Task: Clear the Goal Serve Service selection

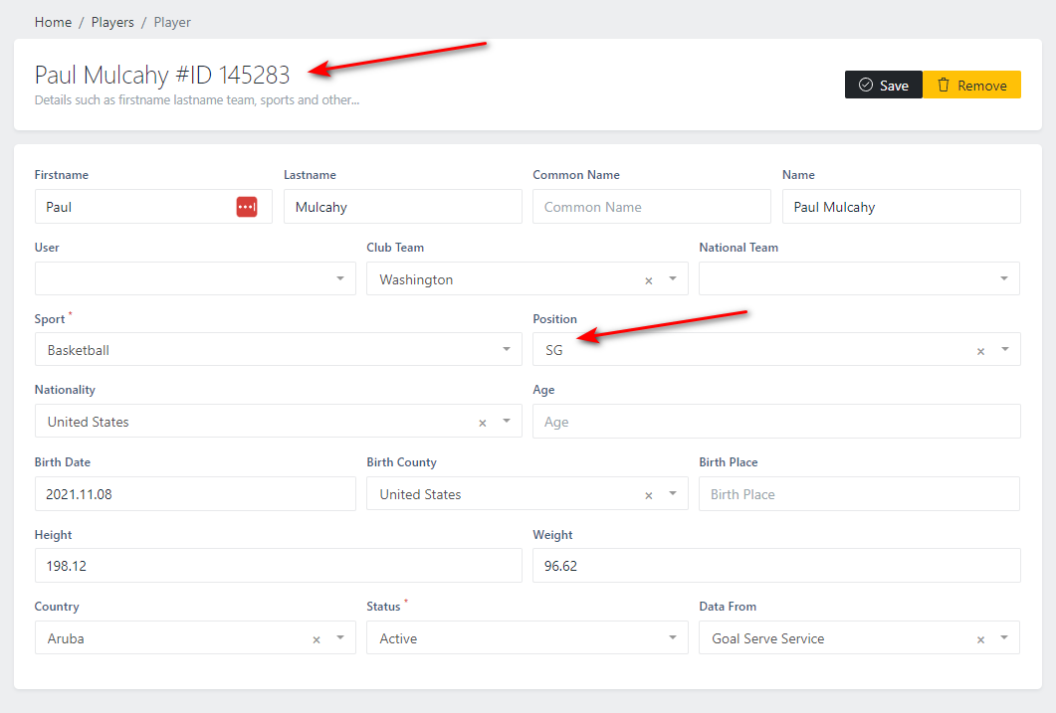Action: [980, 639]
